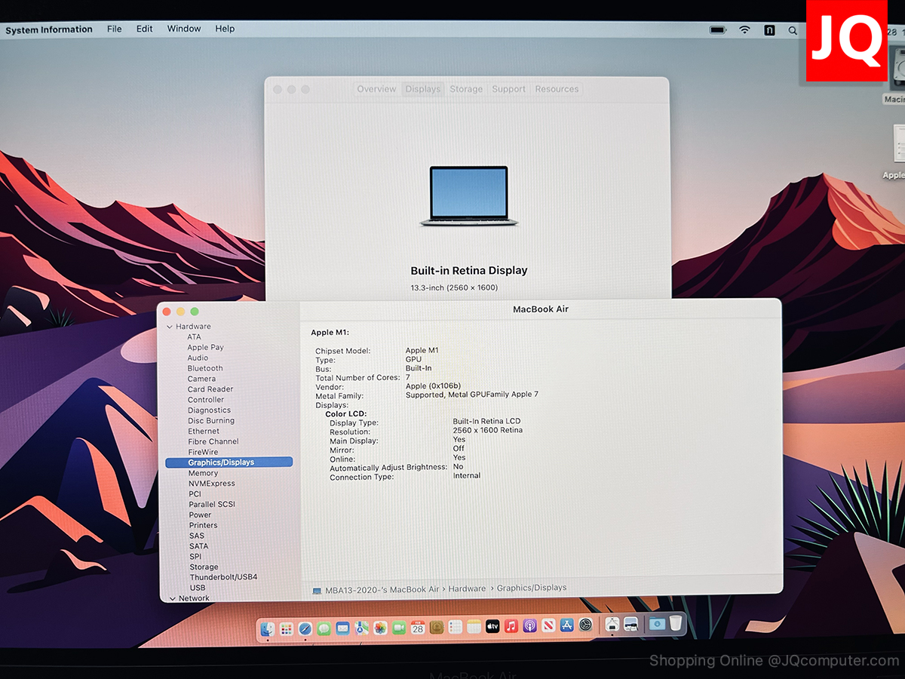Open News from the Dock
The width and height of the screenshot is (905, 679).
tap(548, 627)
